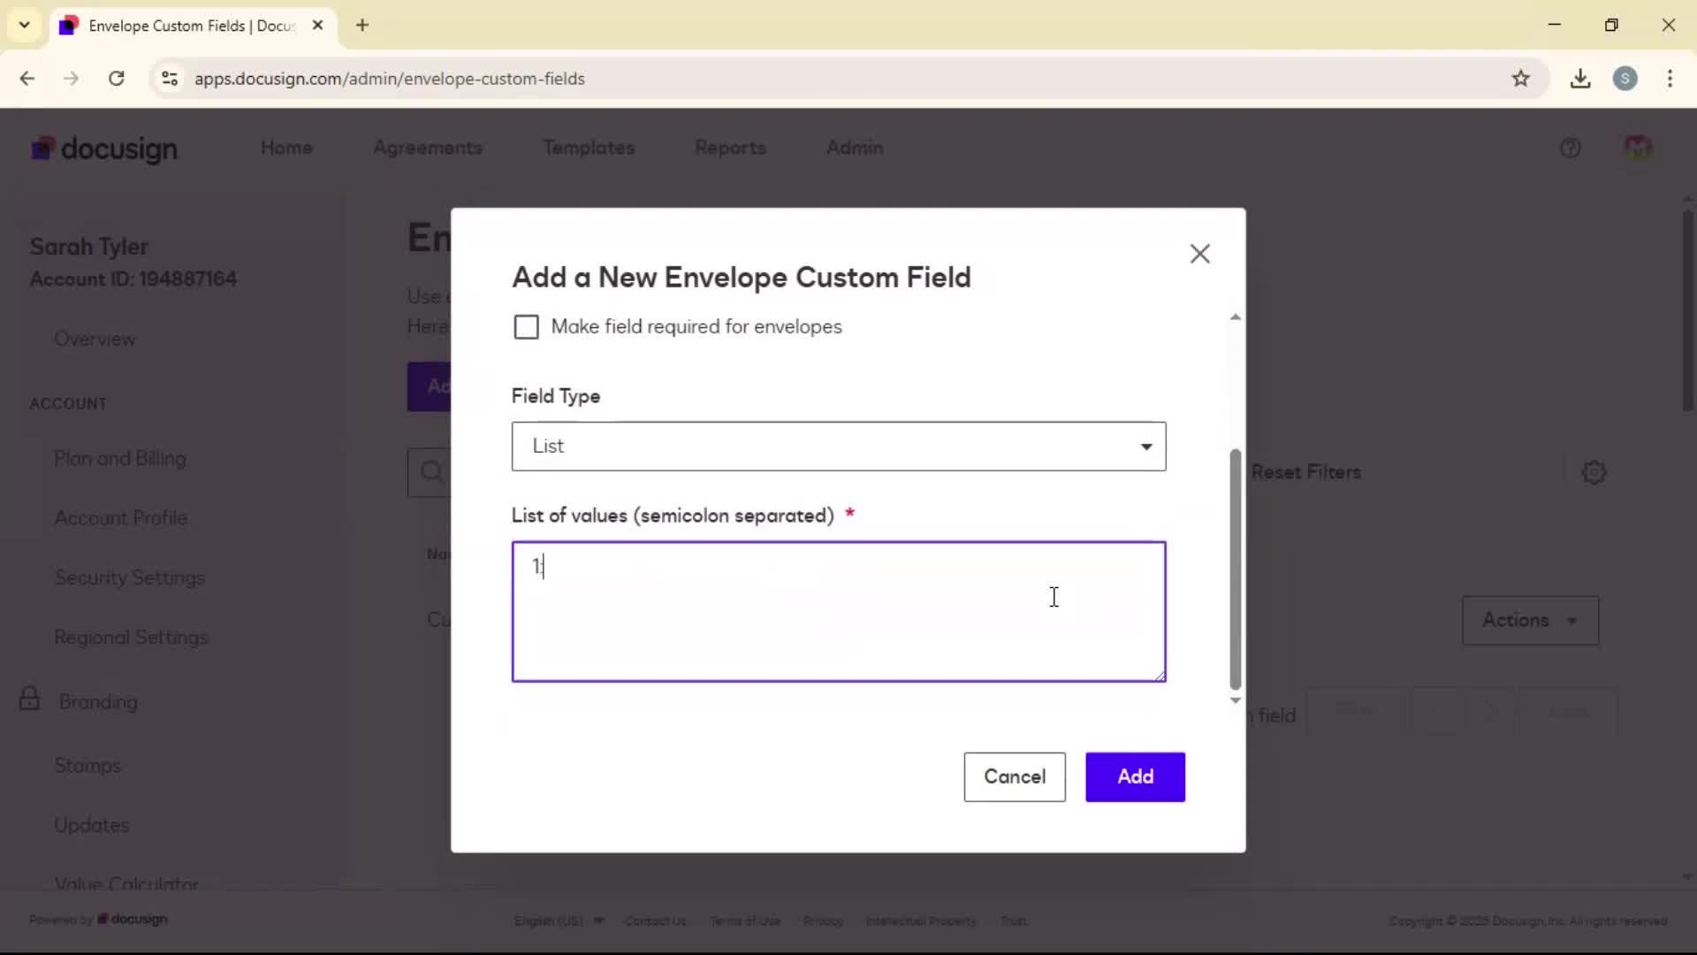Open the Intellectual Property footer link
This screenshot has width=1697, height=955.
[x=921, y=921]
